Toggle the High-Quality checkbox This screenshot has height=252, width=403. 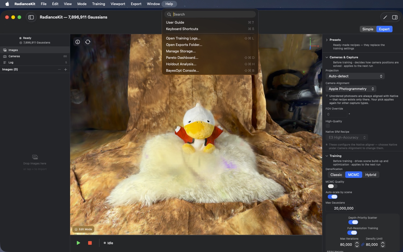(x=328, y=126)
